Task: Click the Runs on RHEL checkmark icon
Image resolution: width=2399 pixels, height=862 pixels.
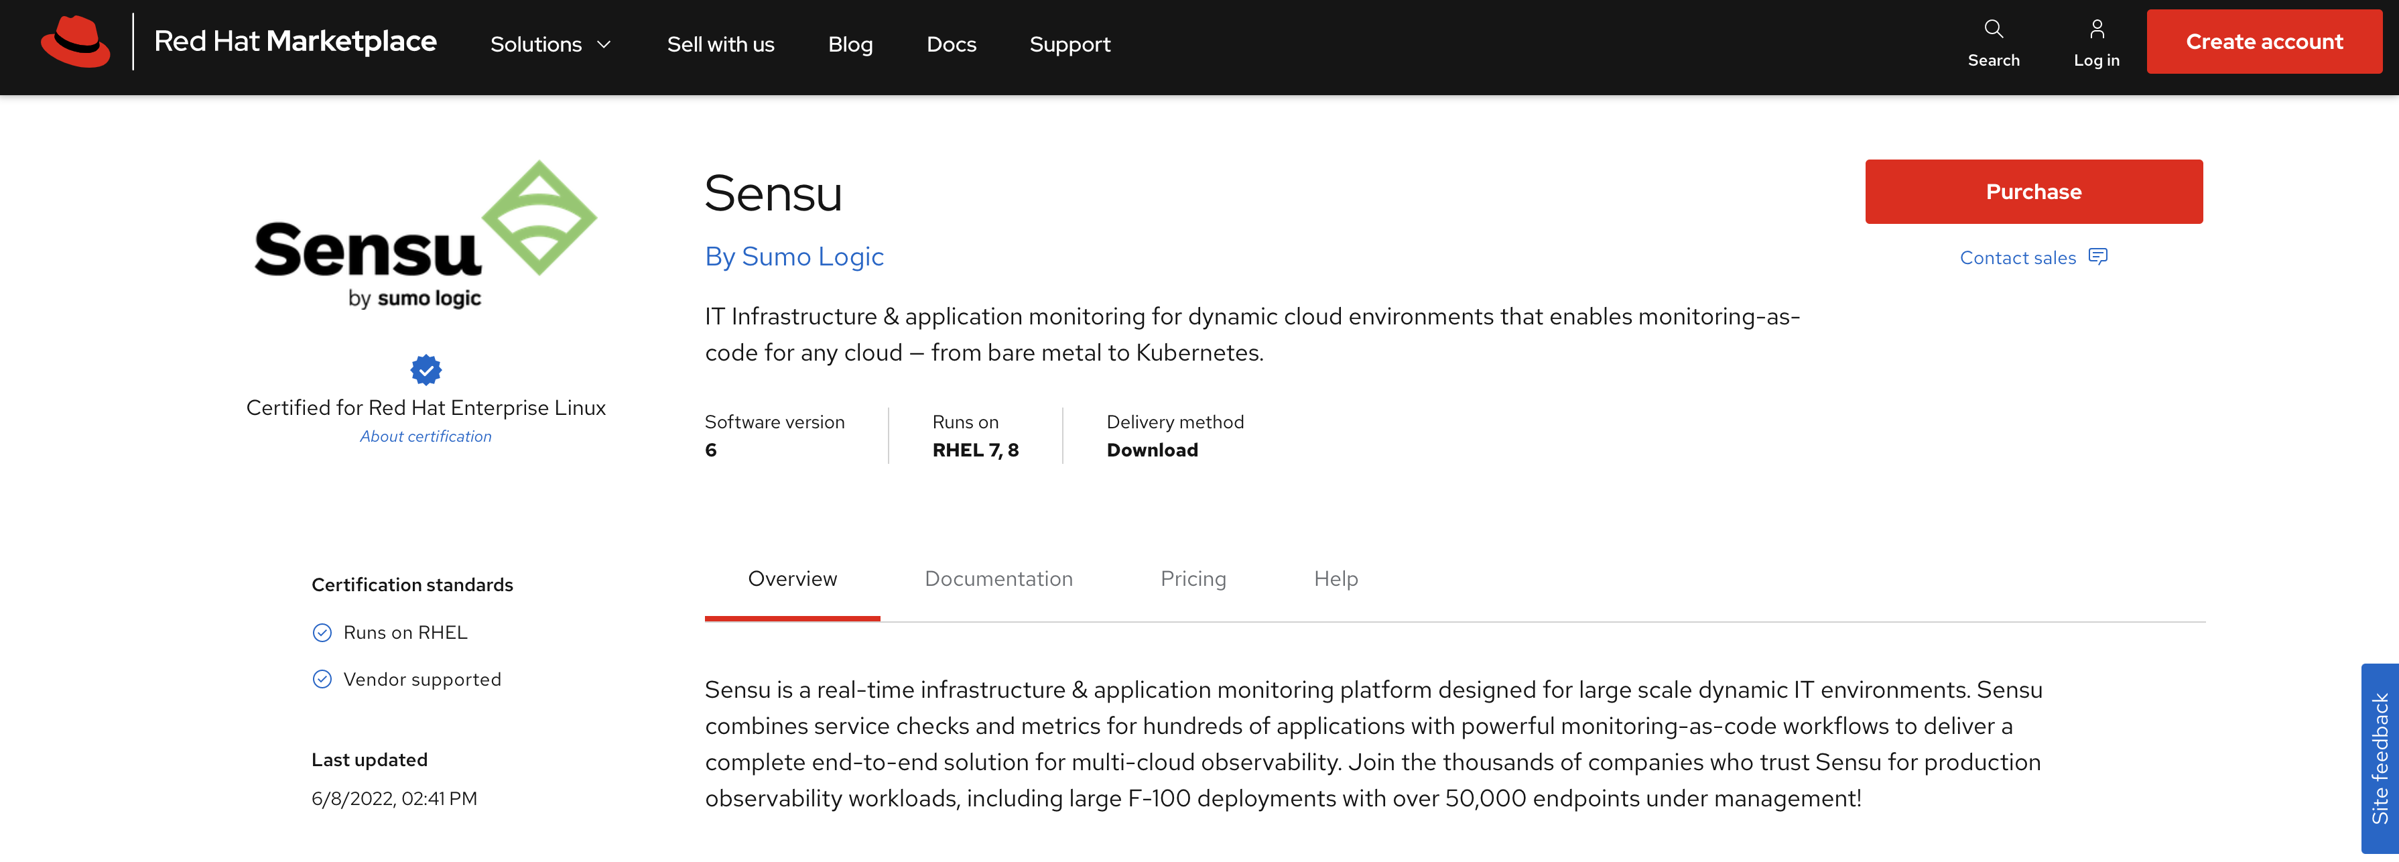Action: click(x=322, y=633)
